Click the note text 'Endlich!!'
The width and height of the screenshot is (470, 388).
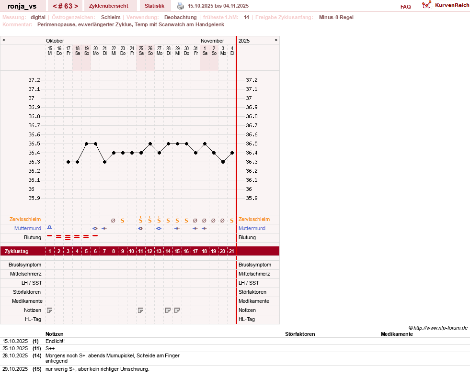pos(55,341)
